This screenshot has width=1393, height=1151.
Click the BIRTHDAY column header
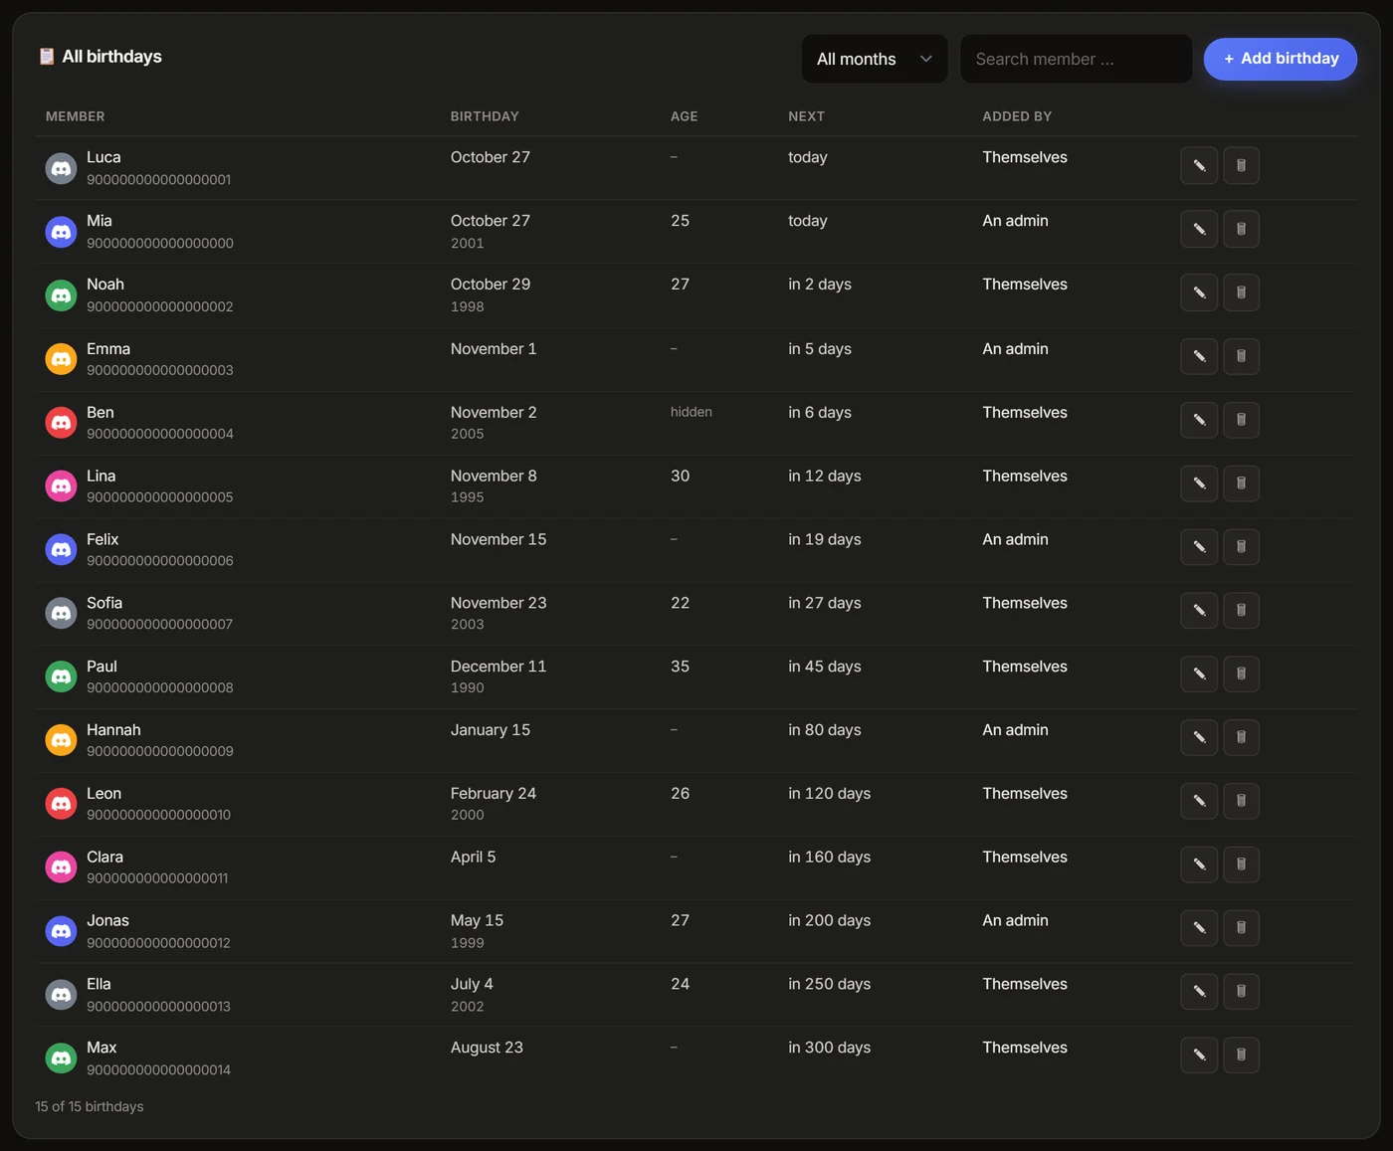[485, 116]
